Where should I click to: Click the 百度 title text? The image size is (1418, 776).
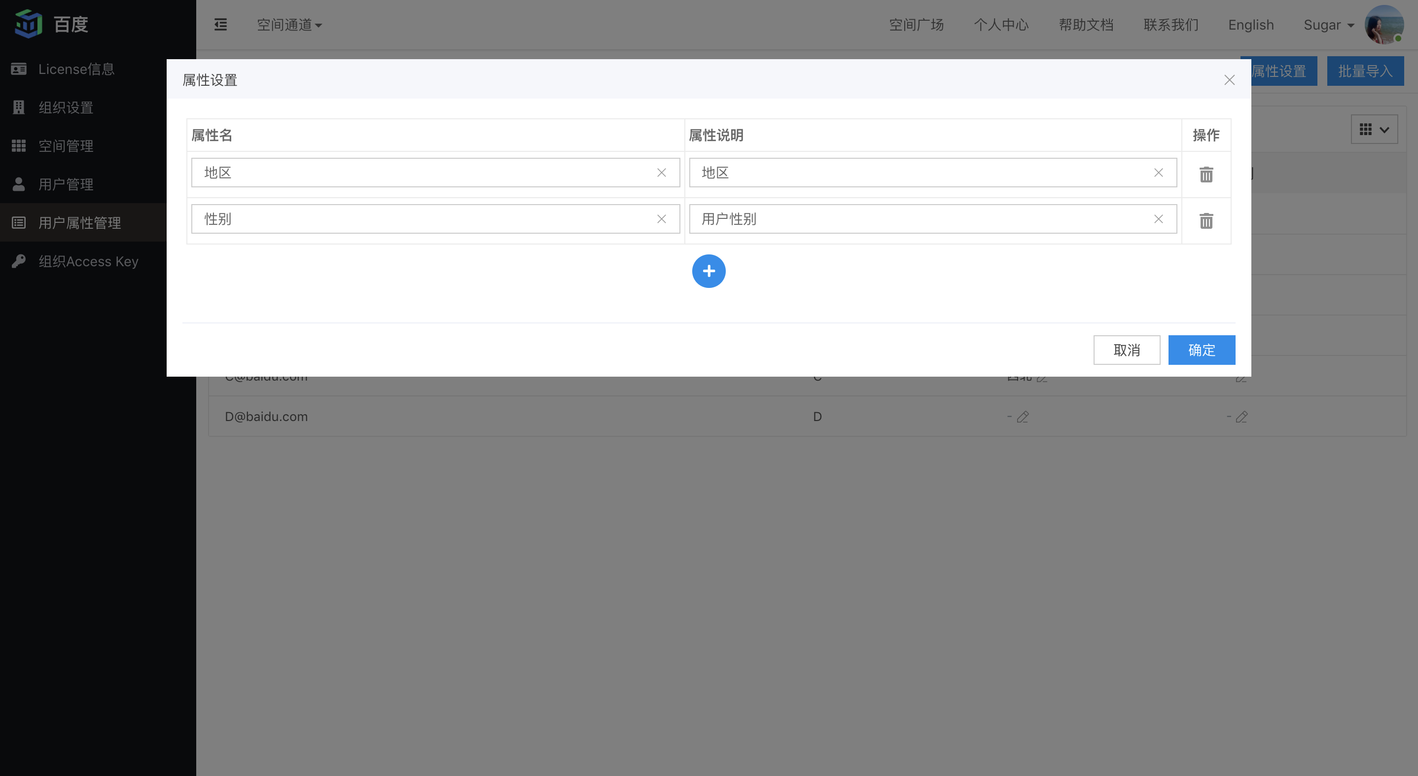[x=71, y=24]
